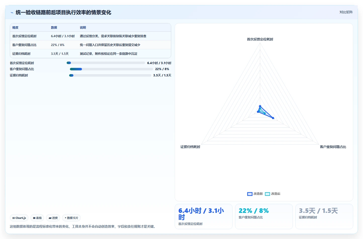The height and width of the screenshot is (239, 363).
Task: Select table cell 22% / 8%
Action: (58, 45)
